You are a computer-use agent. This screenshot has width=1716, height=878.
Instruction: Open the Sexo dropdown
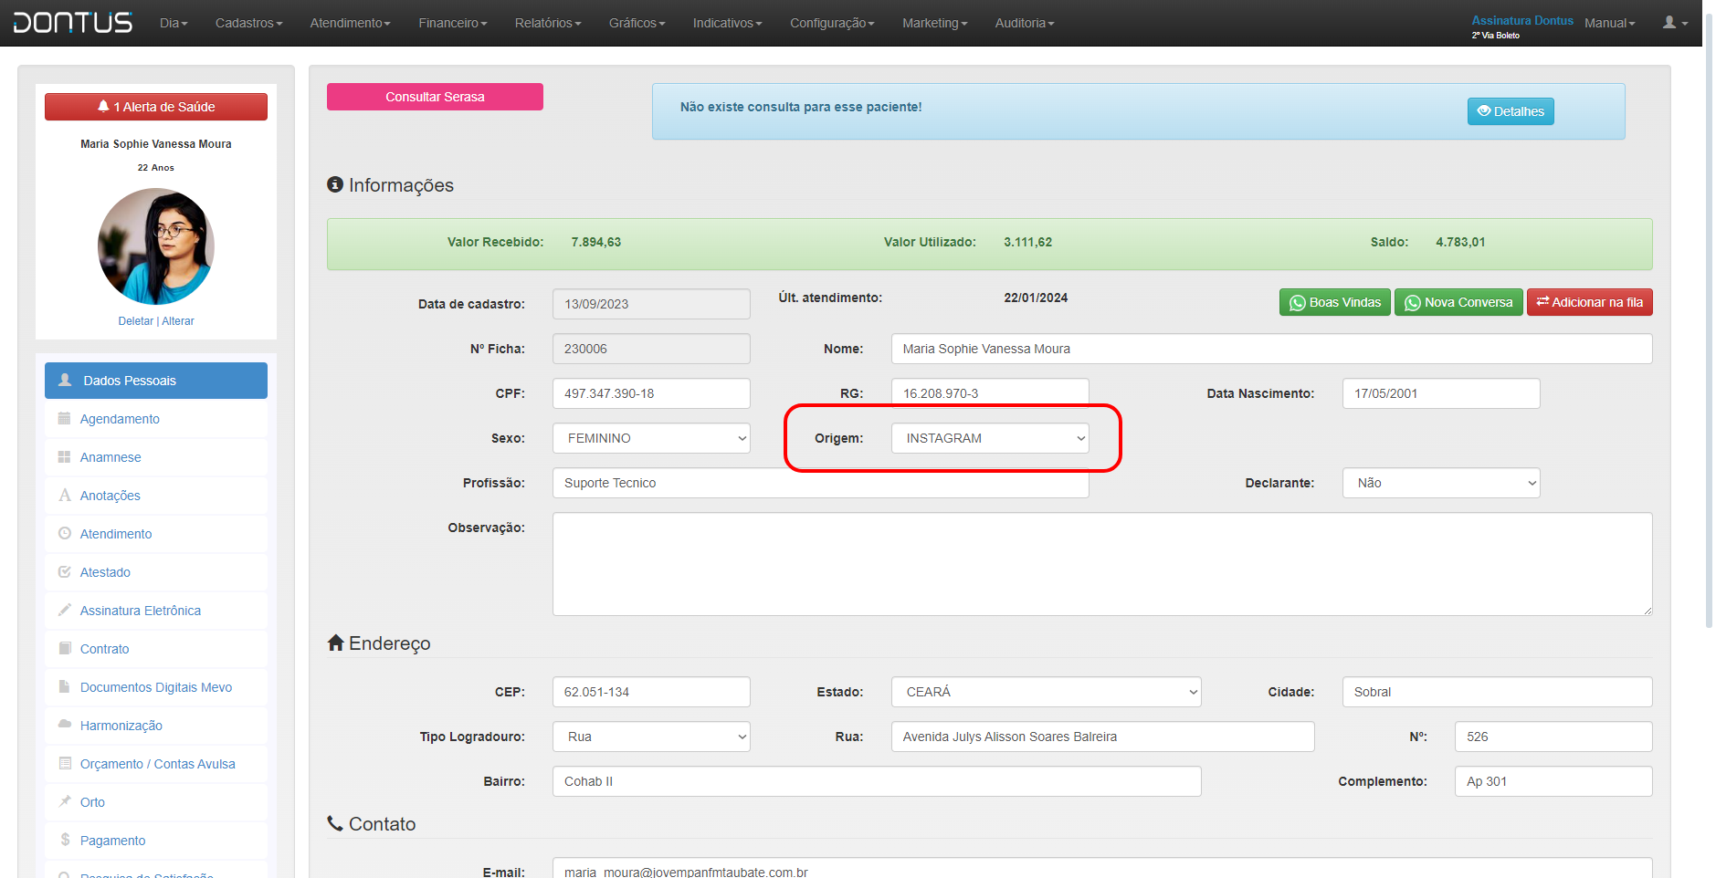pos(651,438)
